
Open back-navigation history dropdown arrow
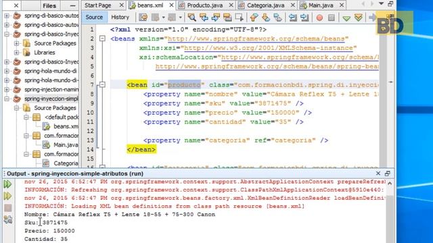pos(163,18)
